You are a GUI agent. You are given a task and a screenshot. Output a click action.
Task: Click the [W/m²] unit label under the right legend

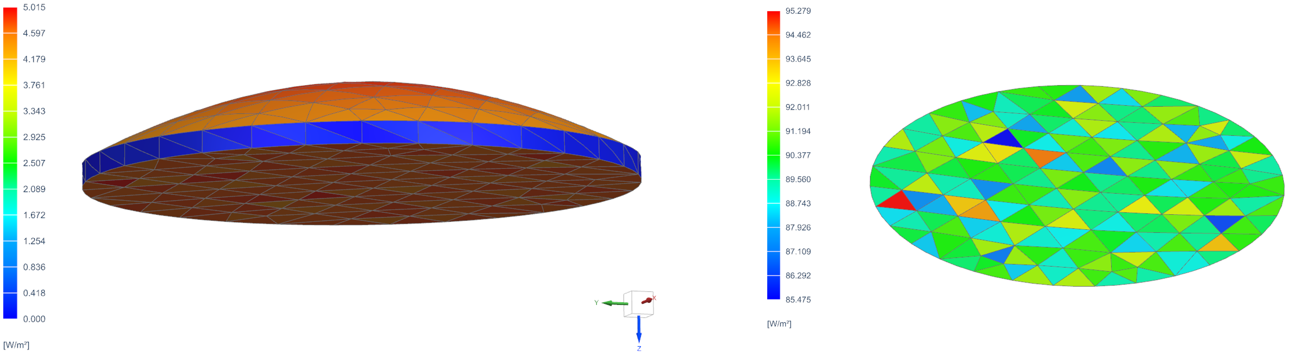pyautogui.click(x=779, y=324)
